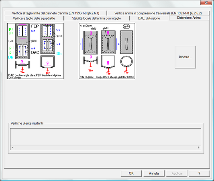Click the DAC/FEP connection diagram thumbnail
Image resolution: width=214 pixels, height=181 pixels.
35,51
